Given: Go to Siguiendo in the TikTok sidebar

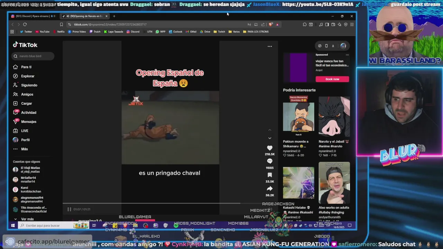Looking at the screenshot, I should tap(25, 85).
